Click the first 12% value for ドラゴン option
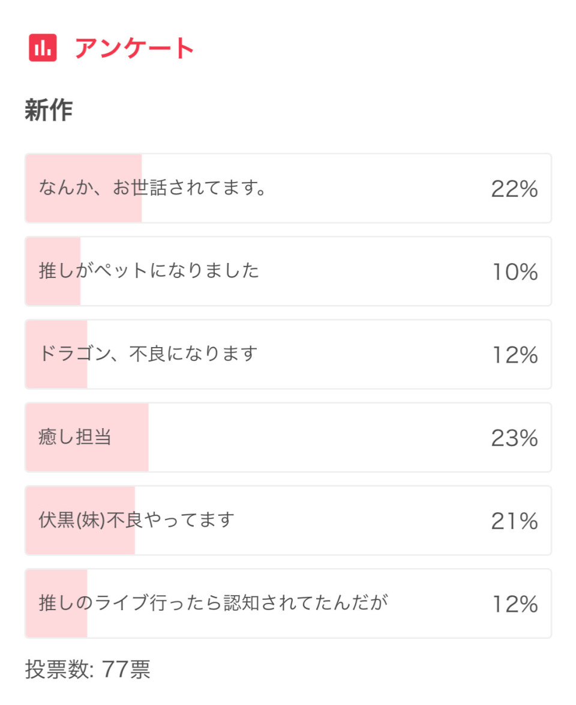 point(515,355)
